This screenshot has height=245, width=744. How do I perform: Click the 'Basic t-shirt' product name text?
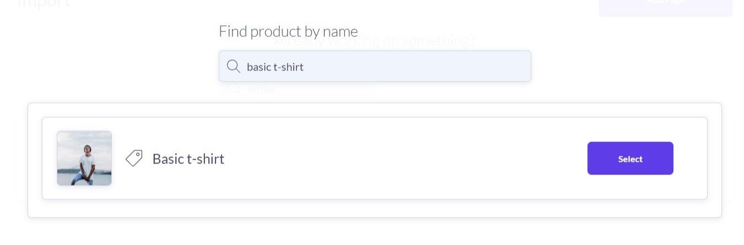point(188,159)
